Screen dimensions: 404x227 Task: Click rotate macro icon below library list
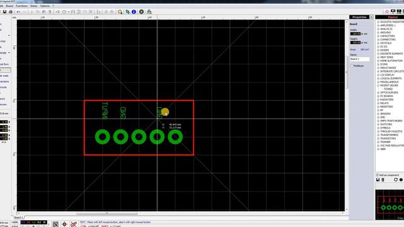[x=396, y=180]
